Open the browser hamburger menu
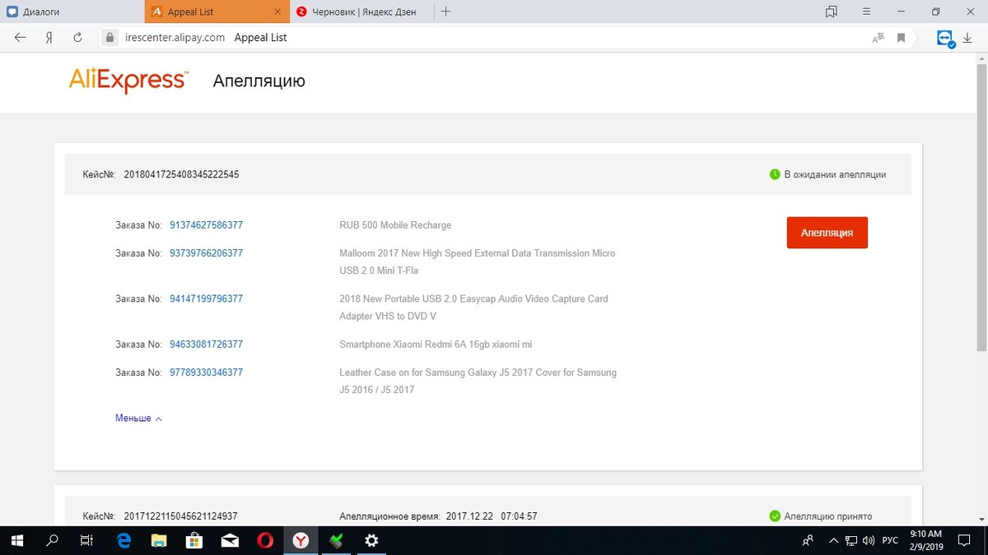The image size is (988, 555). click(866, 12)
